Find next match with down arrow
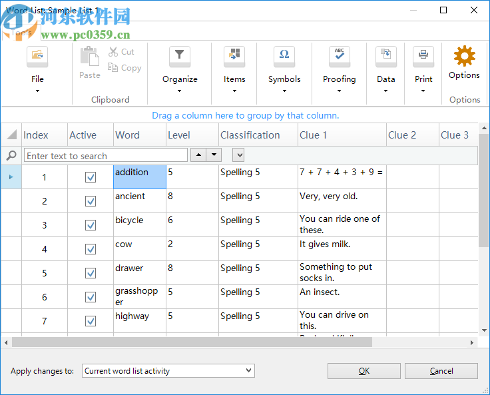Screen dimensions: 490x395 pos(214,155)
